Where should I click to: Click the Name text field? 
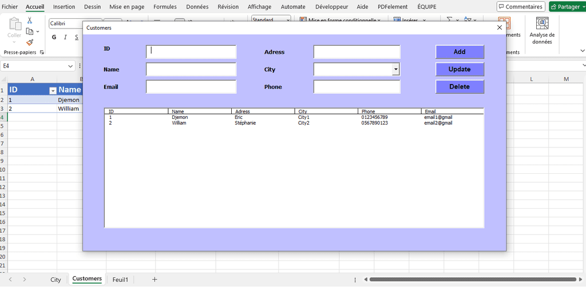(191, 69)
